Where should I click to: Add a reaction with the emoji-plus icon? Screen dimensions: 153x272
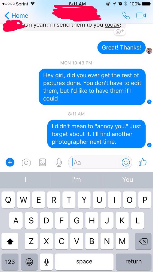[x=120, y=32]
